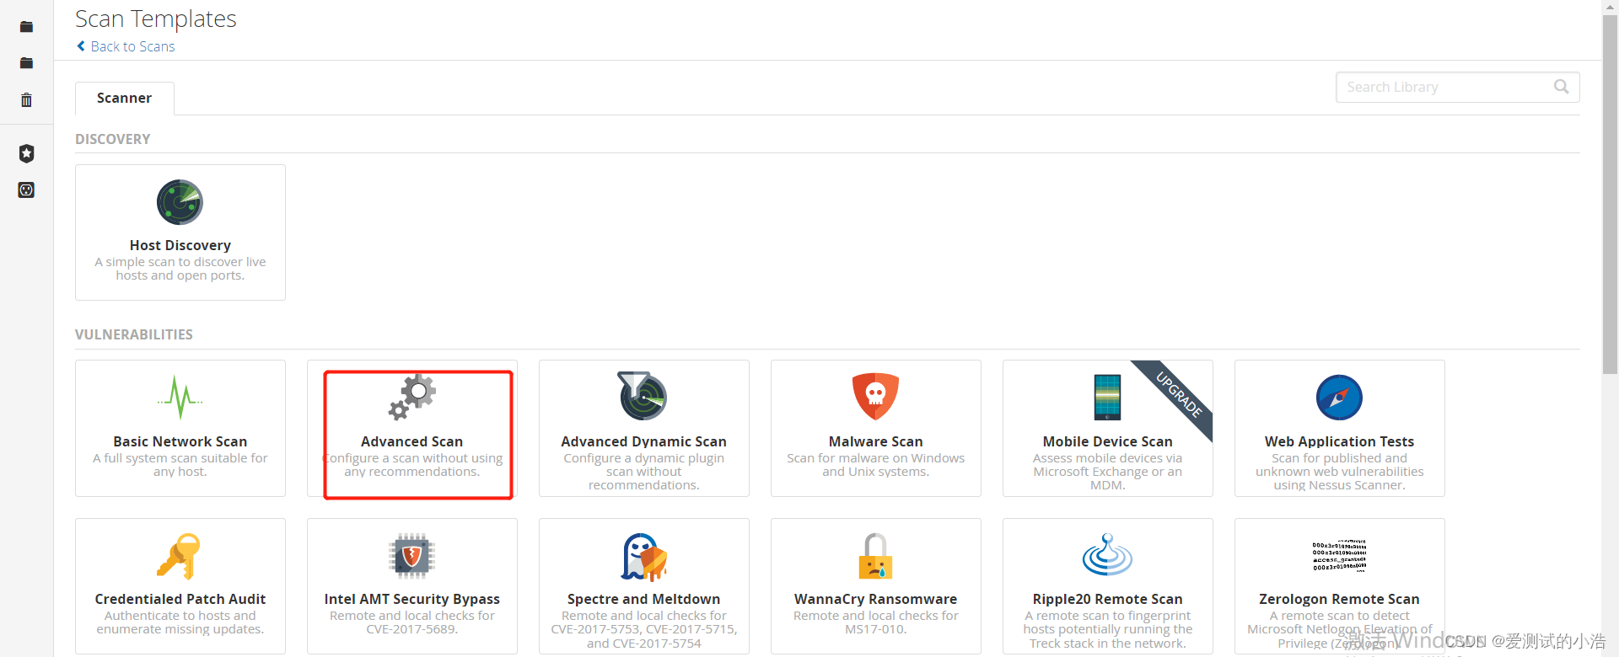The width and height of the screenshot is (1619, 657).
Task: Select the Web Application Tests title
Action: click(1339, 441)
